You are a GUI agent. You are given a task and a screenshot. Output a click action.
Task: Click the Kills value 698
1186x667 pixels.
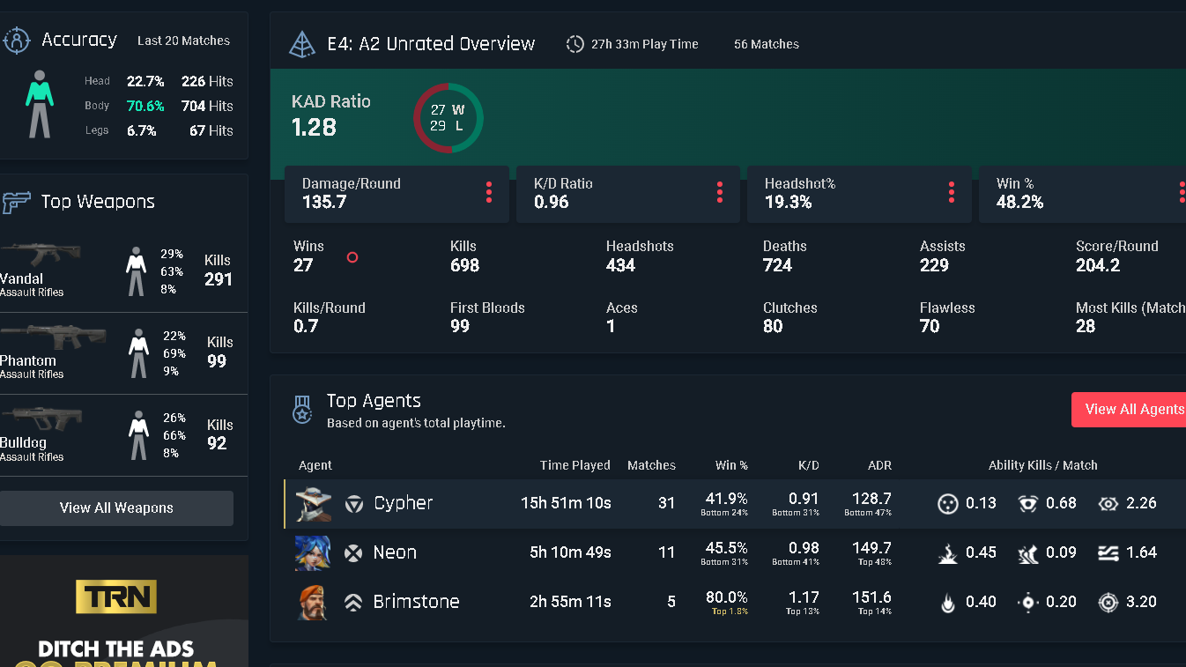pos(465,266)
